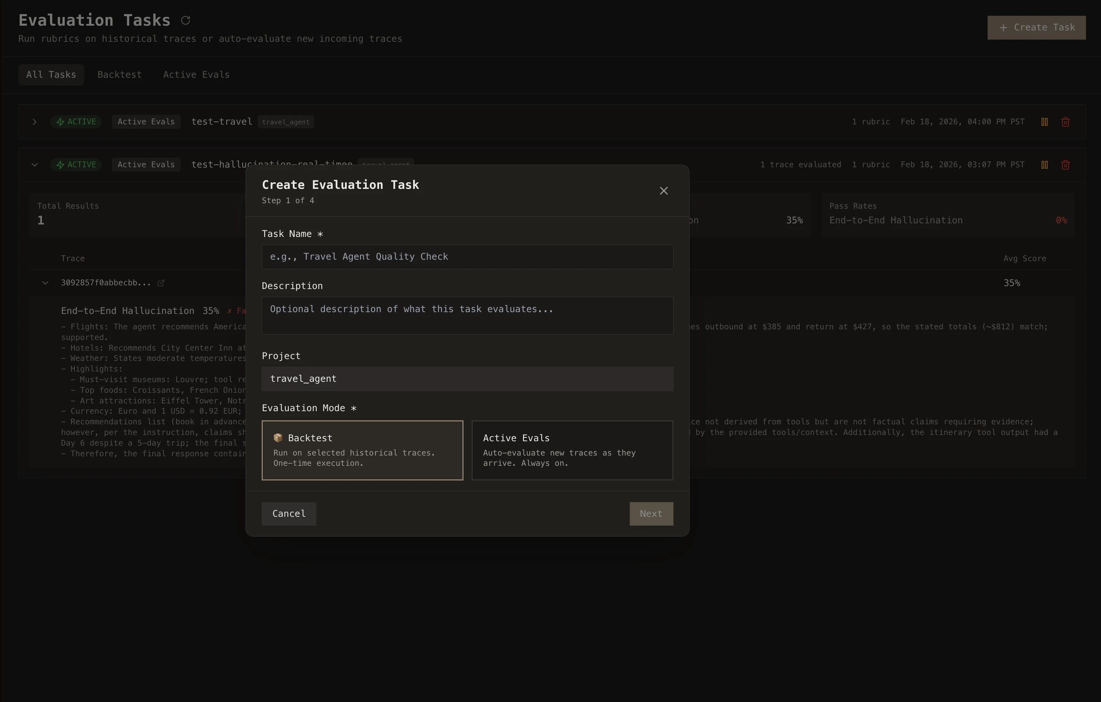
Task: Focus the Description text area
Action: tap(467, 315)
